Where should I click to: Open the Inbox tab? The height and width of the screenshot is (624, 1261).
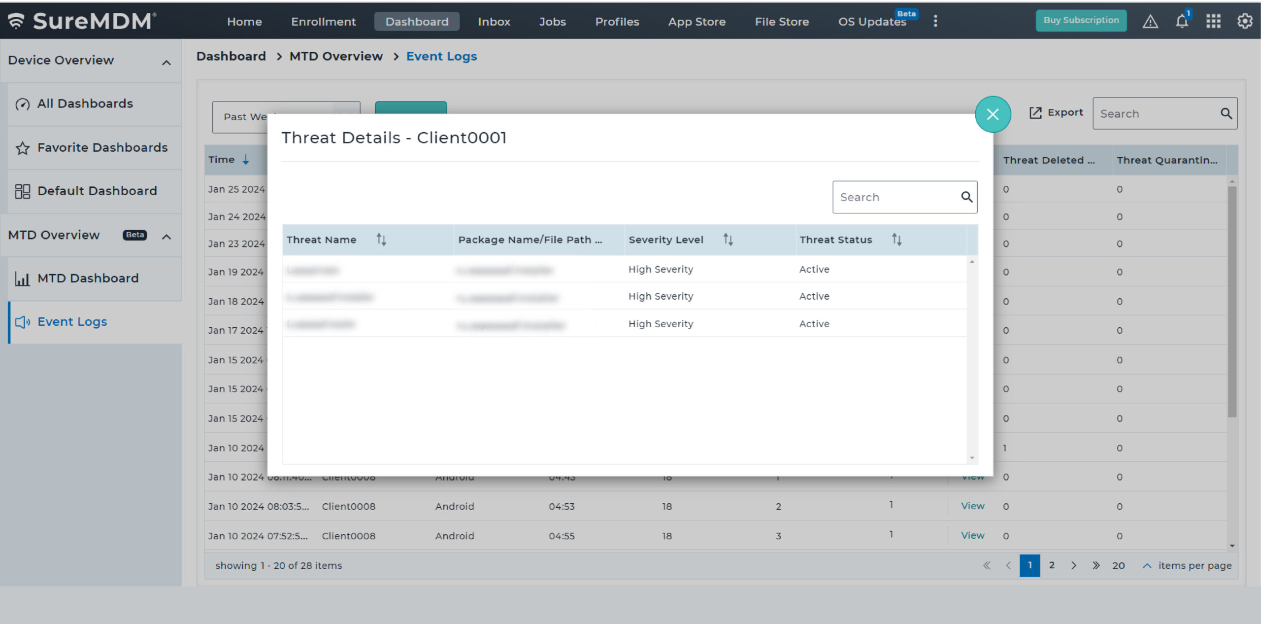[494, 22]
